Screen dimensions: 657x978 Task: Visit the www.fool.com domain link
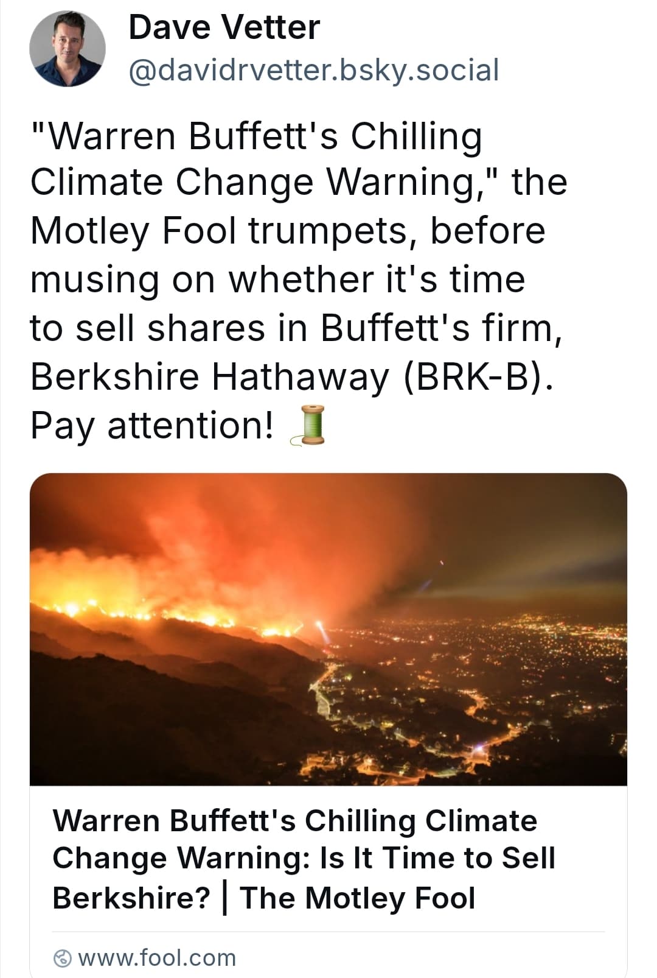point(157,958)
